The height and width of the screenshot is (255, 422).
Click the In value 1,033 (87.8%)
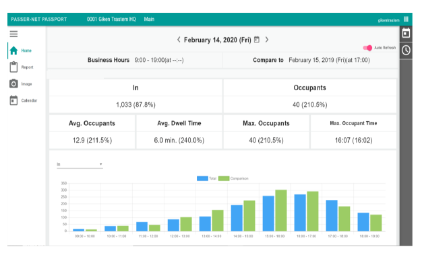(x=135, y=105)
